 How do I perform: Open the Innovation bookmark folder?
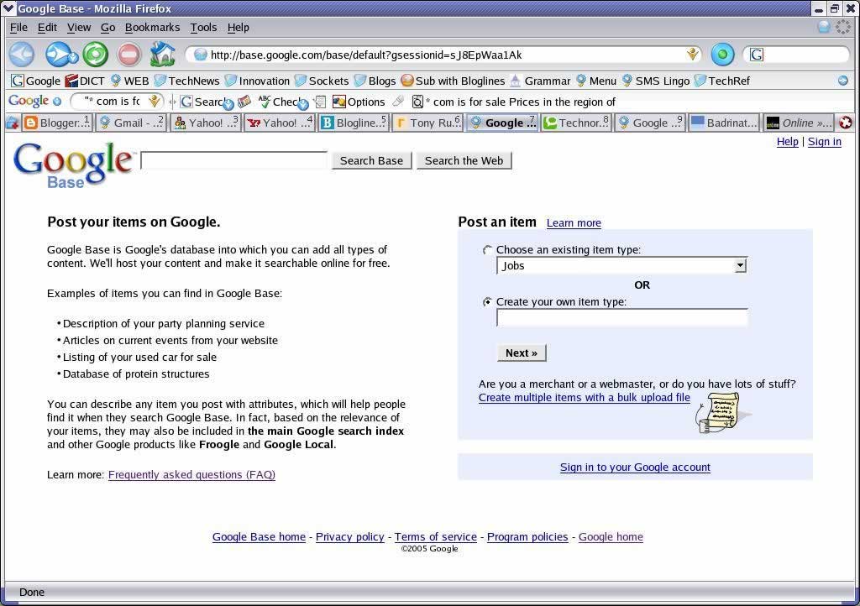(x=257, y=81)
